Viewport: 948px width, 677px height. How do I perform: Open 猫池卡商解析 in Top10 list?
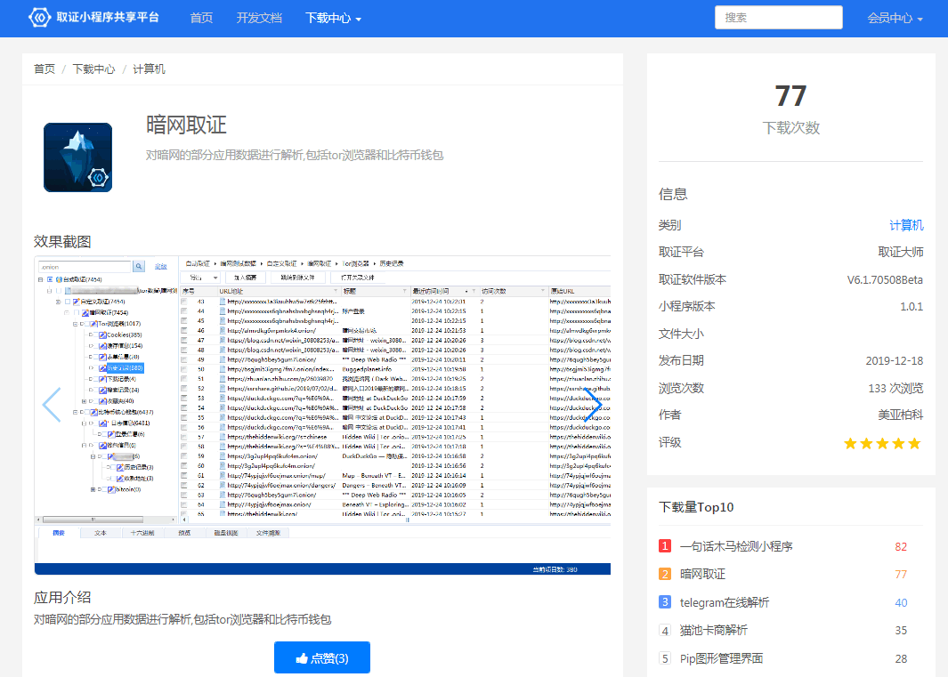[713, 631]
